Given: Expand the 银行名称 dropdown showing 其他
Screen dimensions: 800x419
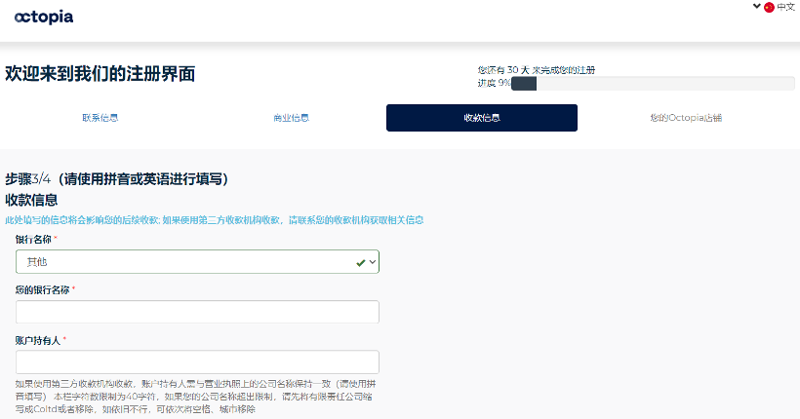Looking at the screenshot, I should [197, 262].
